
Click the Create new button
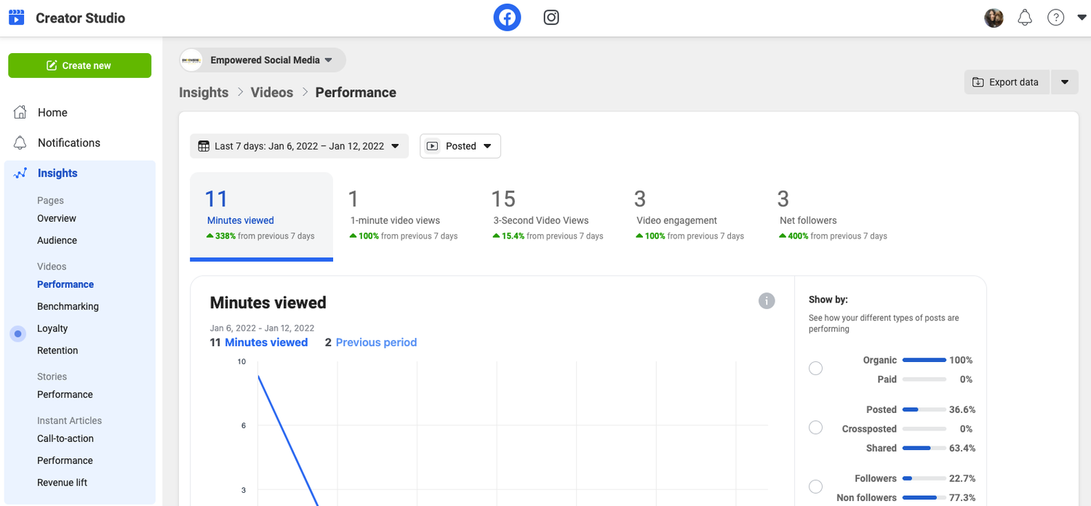tap(80, 65)
